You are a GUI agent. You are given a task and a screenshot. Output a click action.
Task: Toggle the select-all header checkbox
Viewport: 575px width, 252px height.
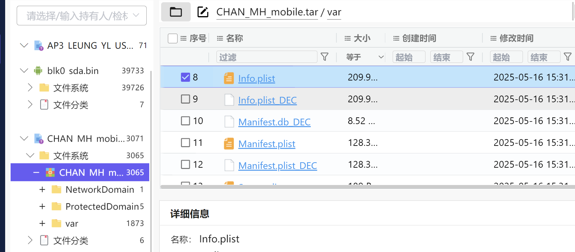[x=173, y=38]
